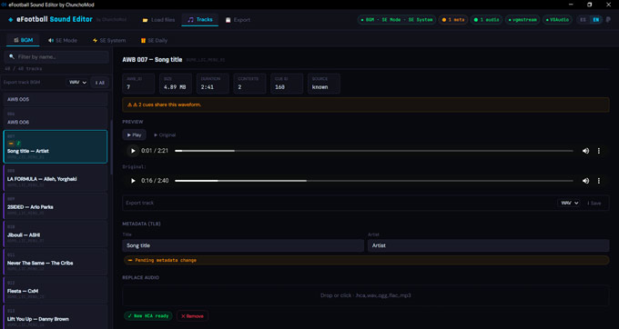Select the 2SIDED — Arlo Parks track
Viewport: 619px width, 329px height.
coord(55,206)
